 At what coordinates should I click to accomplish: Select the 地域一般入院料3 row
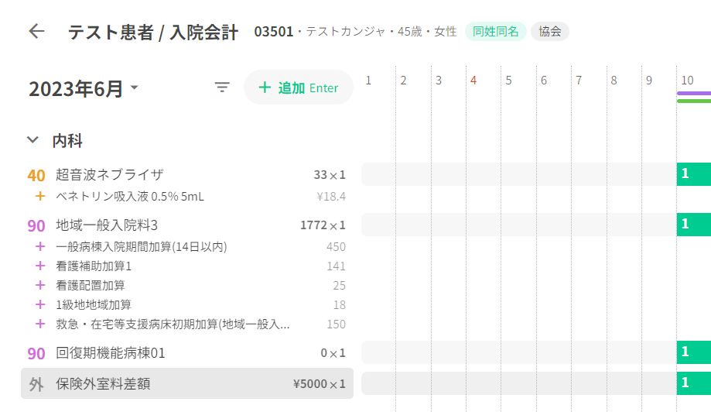[x=186, y=225]
